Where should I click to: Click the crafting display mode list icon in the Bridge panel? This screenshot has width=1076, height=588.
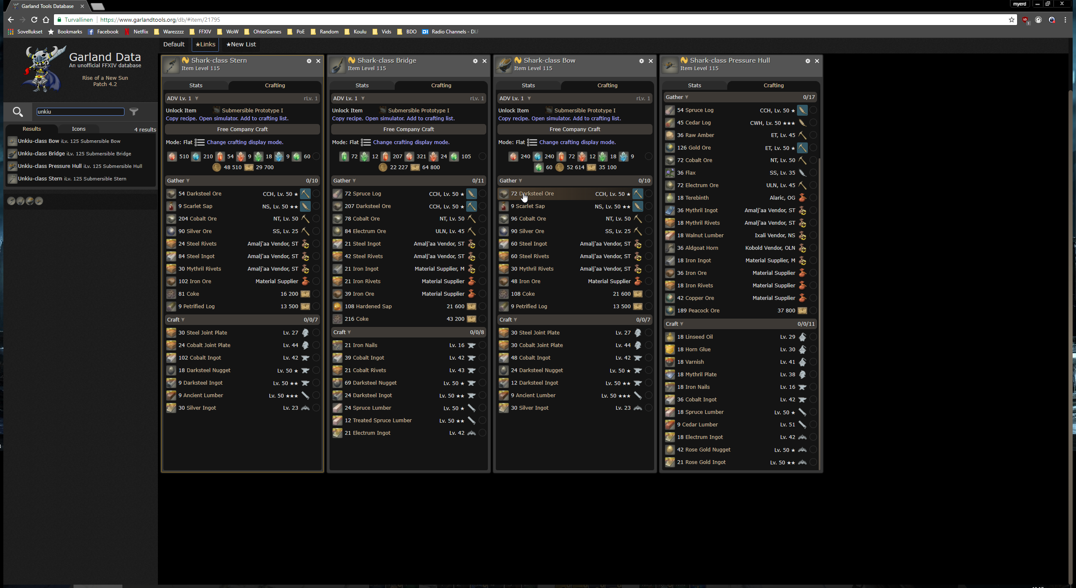point(365,142)
